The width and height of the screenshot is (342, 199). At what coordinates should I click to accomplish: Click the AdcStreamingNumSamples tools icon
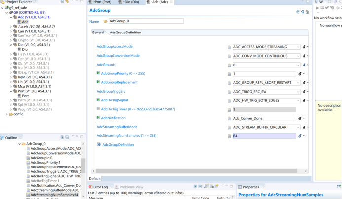coord(300,136)
